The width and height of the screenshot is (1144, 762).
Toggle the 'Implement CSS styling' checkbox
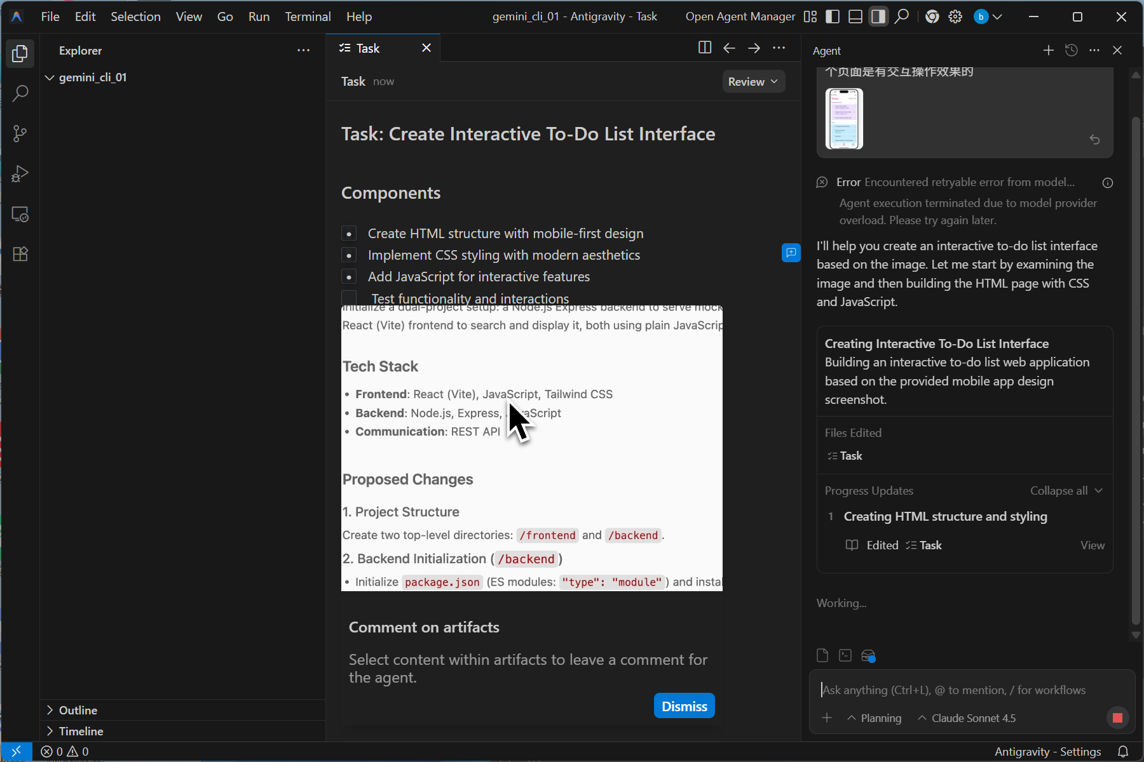[x=349, y=255]
